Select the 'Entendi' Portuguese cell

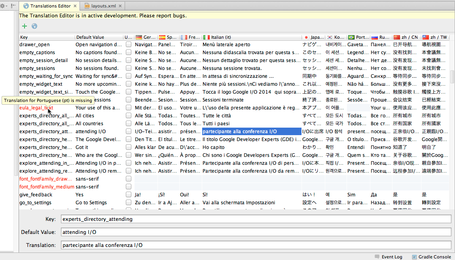point(358,147)
